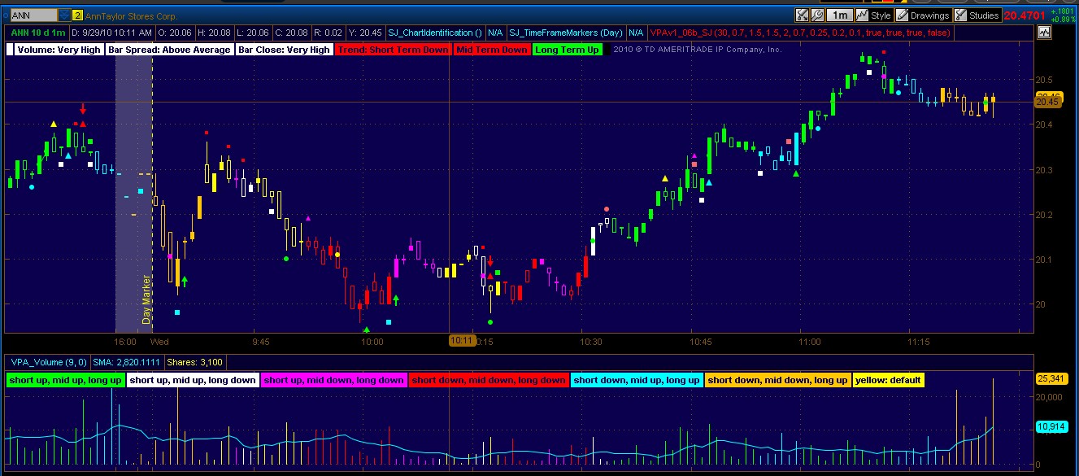Click the last price 20.4701 display
1079x476 pixels.
[x=1025, y=15]
